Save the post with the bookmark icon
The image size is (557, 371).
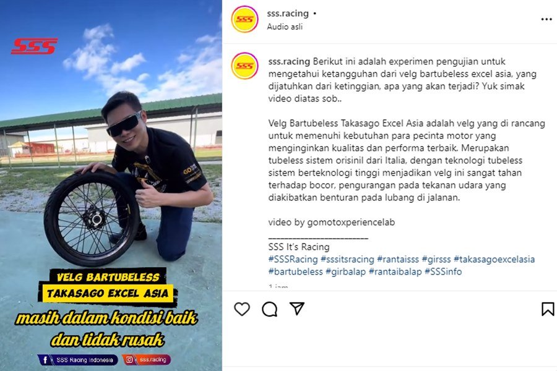[548, 309]
